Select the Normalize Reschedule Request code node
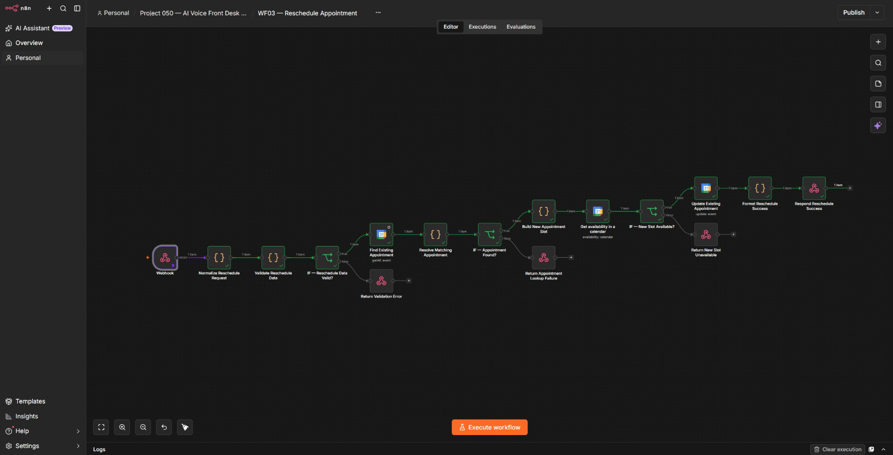Image resolution: width=893 pixels, height=455 pixels. click(219, 258)
